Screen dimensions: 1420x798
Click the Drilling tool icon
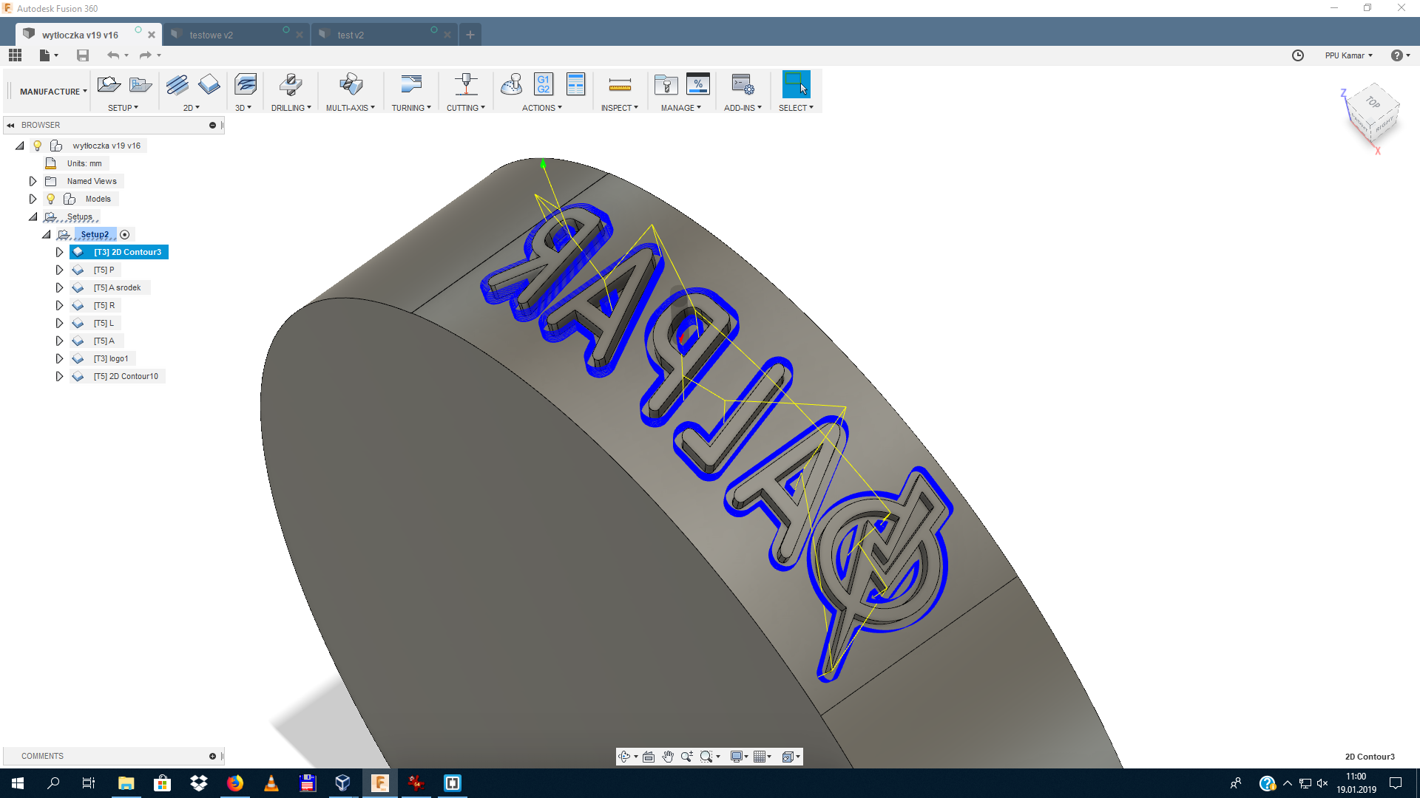(291, 85)
